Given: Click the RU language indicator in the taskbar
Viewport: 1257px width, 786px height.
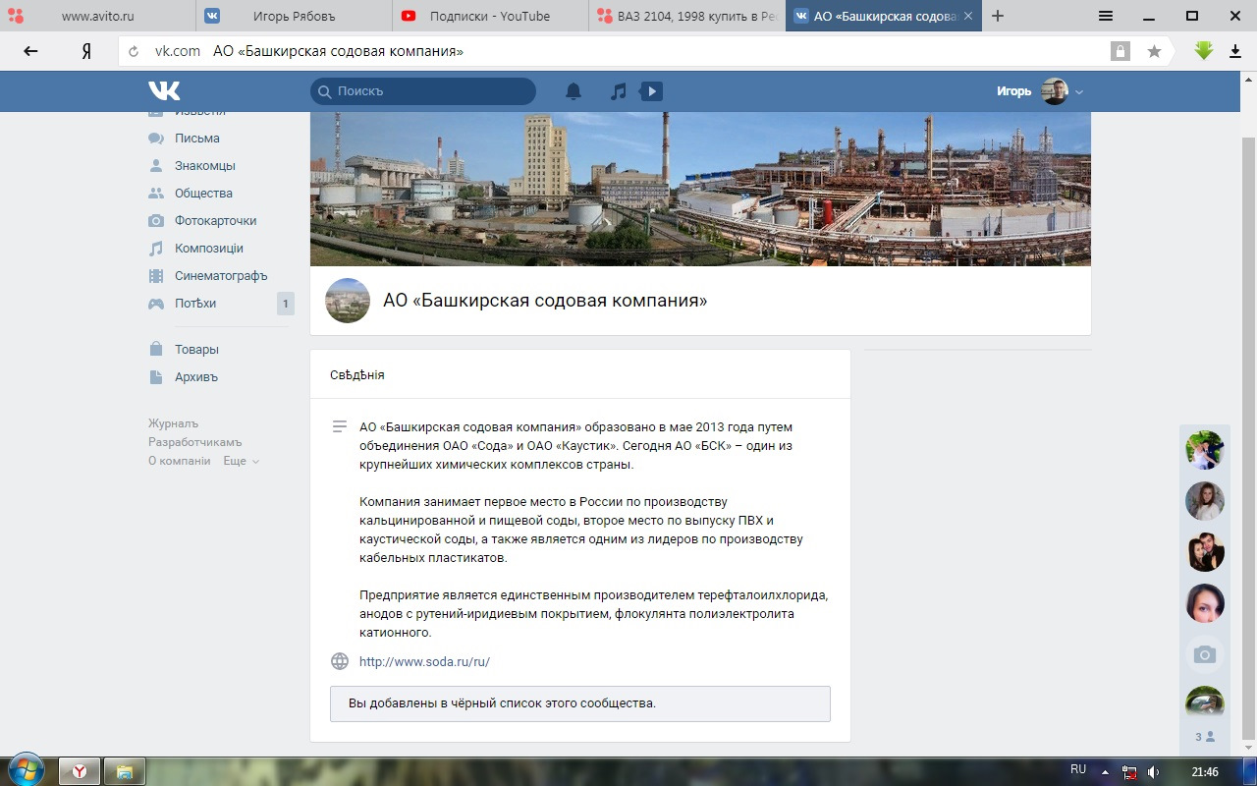Looking at the screenshot, I should click(1078, 769).
